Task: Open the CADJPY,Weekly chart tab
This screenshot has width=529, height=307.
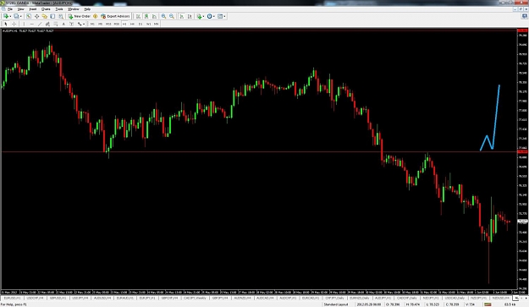Action: pos(195,299)
